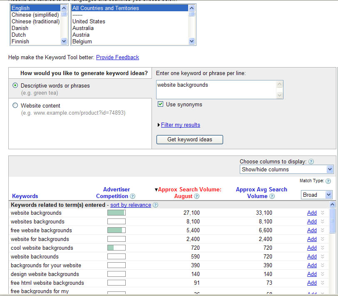Open the Provide Feedback link
The height and width of the screenshot is (296, 338).
117,57
